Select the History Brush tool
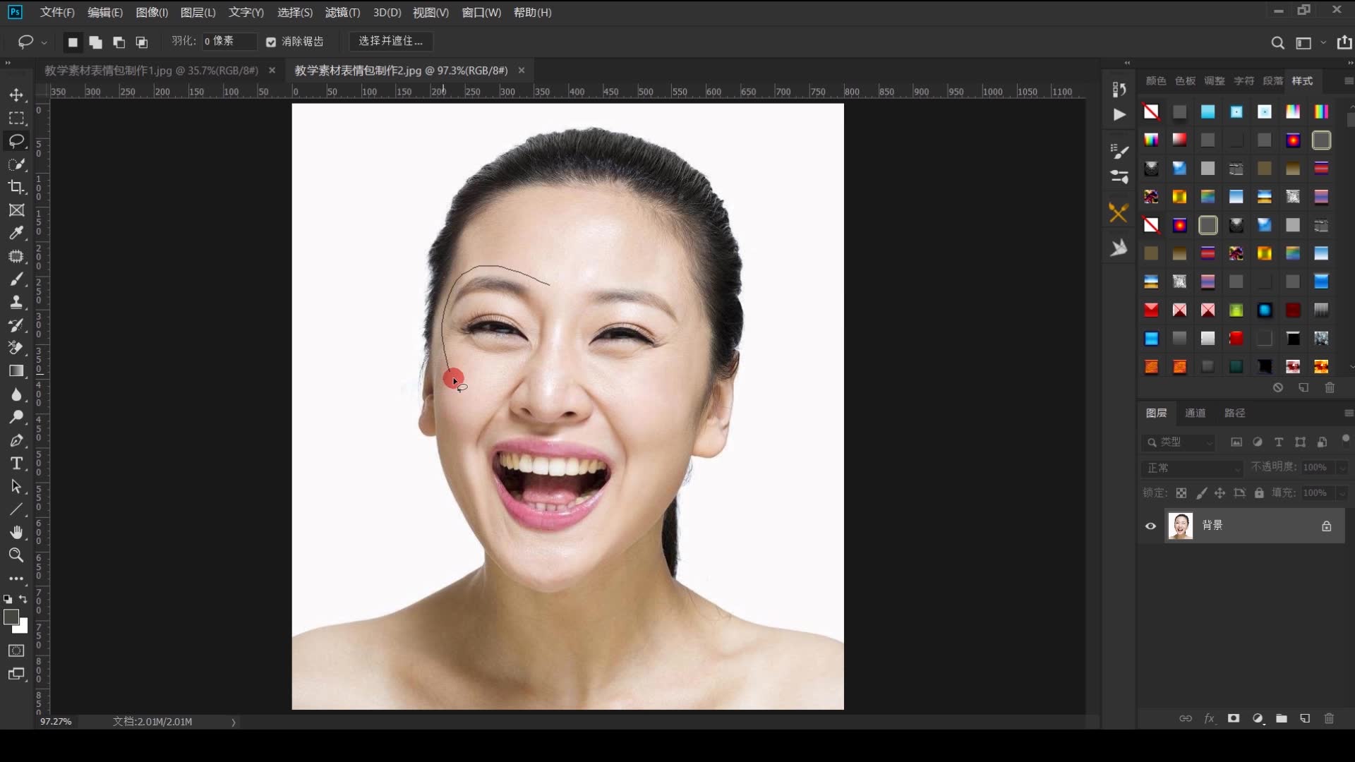This screenshot has width=1355, height=762. point(16,325)
